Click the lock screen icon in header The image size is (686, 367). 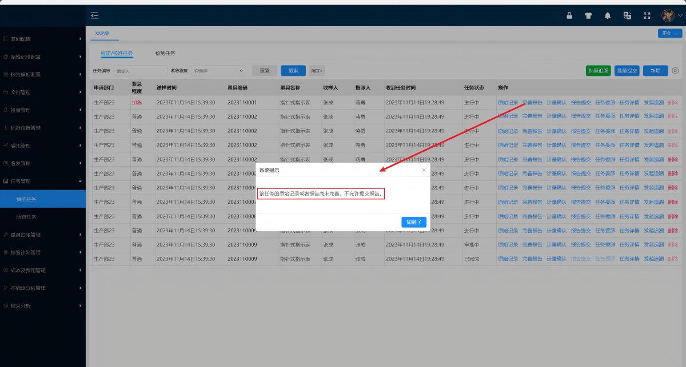click(569, 16)
